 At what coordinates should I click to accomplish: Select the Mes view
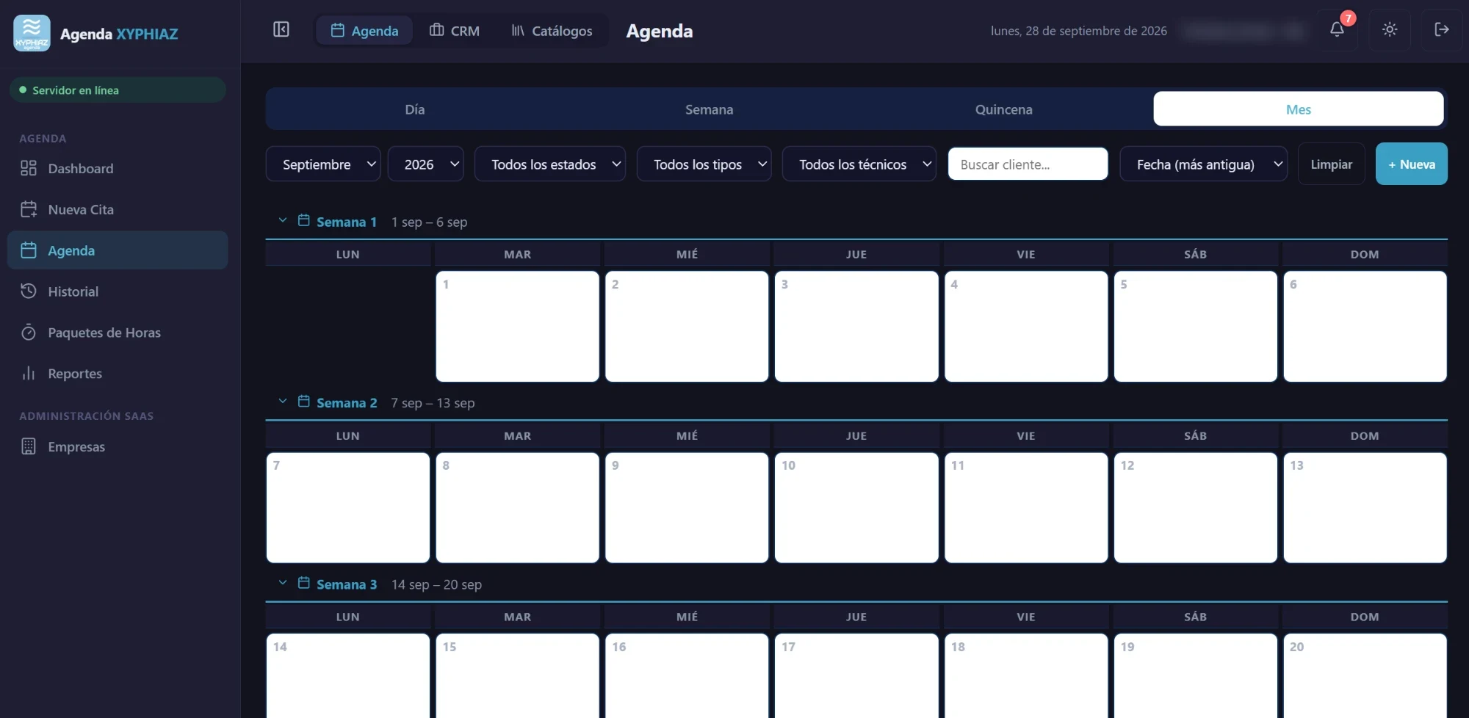coord(1298,109)
